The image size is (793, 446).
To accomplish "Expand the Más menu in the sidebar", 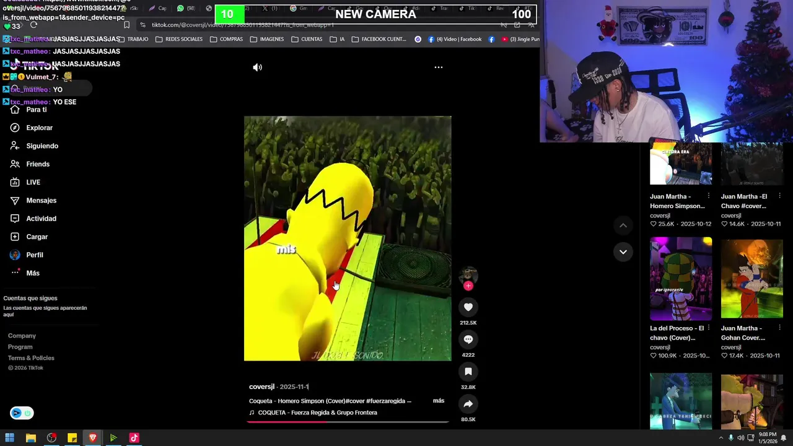I will [25, 273].
